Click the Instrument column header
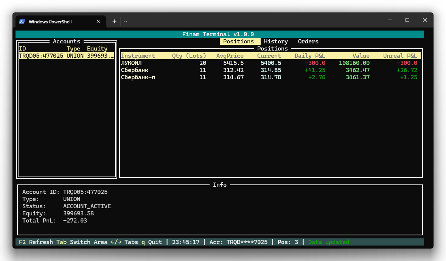Viewport: 446px width, 261px height. [x=138, y=56]
